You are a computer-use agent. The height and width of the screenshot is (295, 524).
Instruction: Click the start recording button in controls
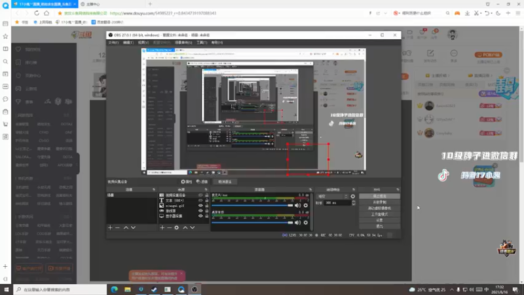click(x=379, y=203)
